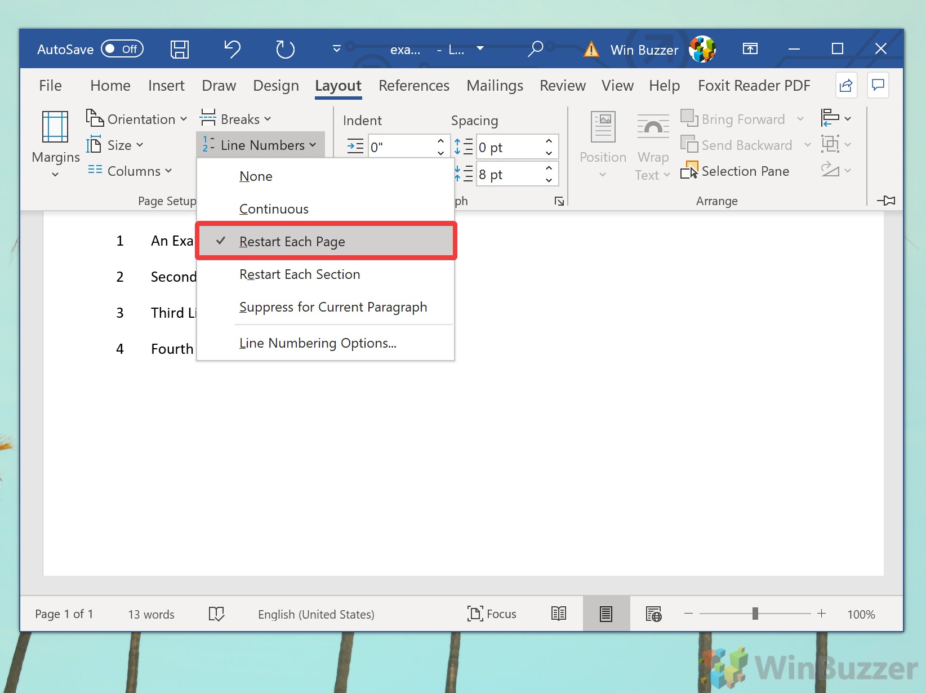Viewport: 926px width, 693px height.
Task: Switch to the Home tab
Action: pos(110,86)
